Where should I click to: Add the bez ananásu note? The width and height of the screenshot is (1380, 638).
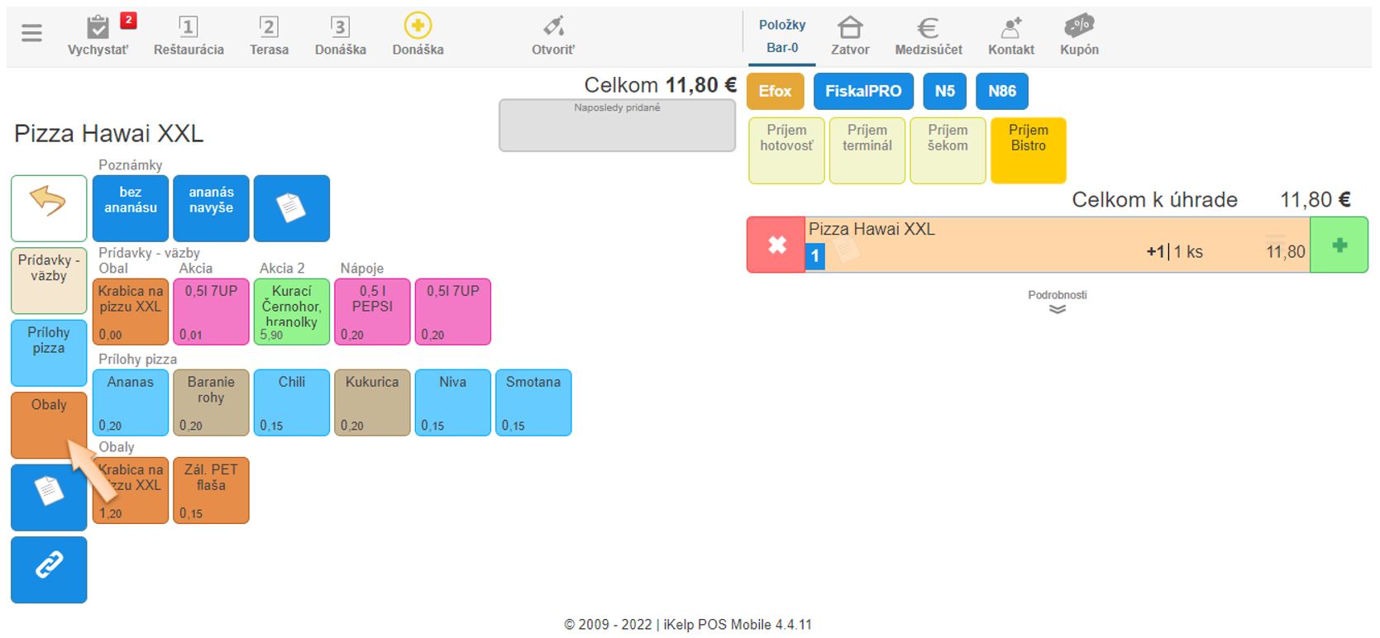coord(130,207)
